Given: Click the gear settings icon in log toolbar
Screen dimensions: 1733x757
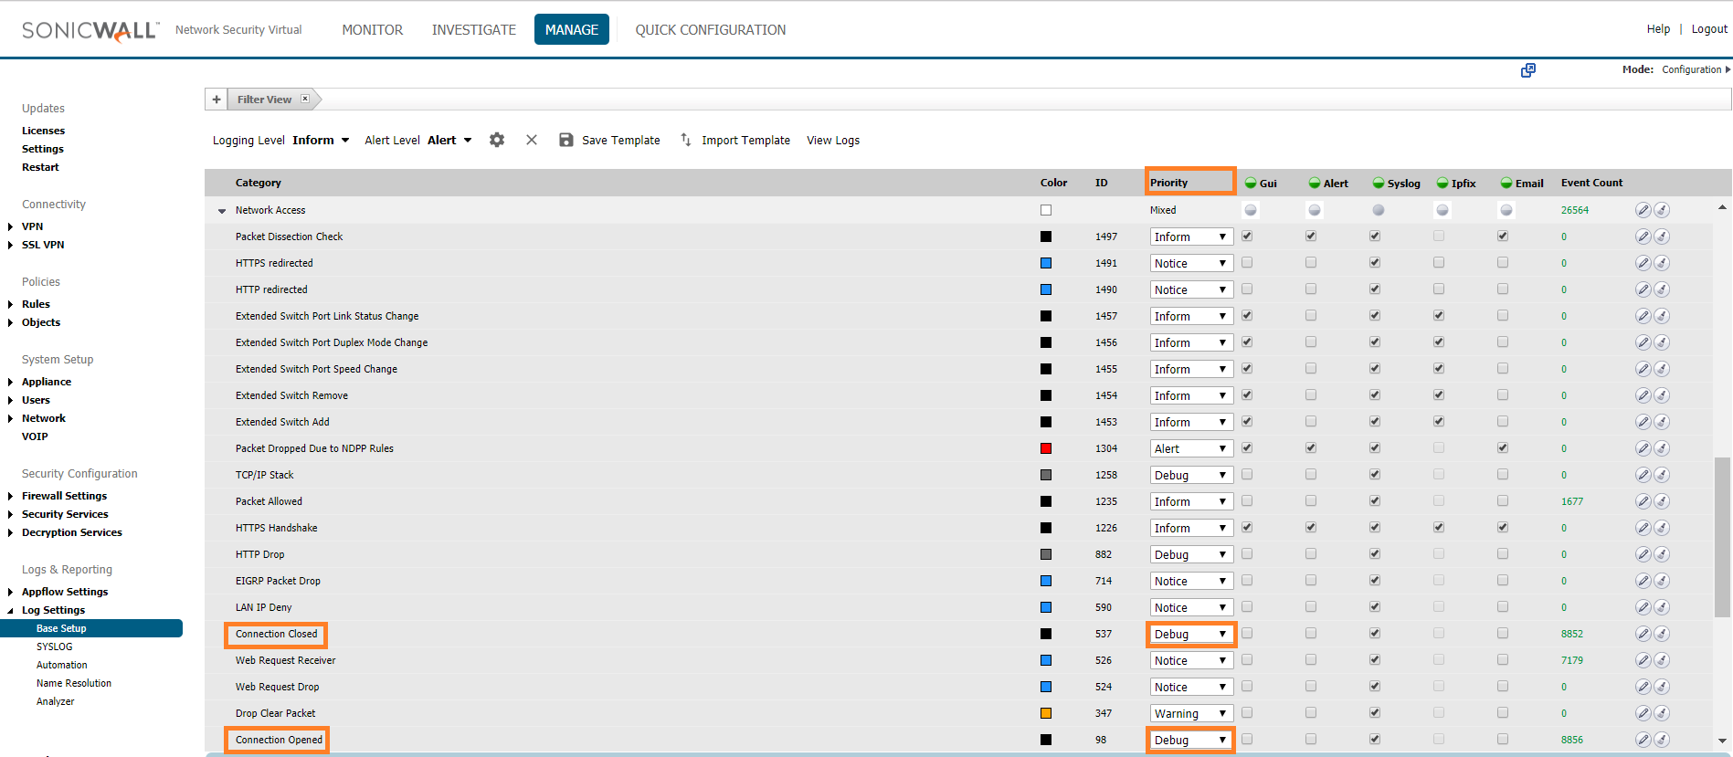Looking at the screenshot, I should 497,140.
